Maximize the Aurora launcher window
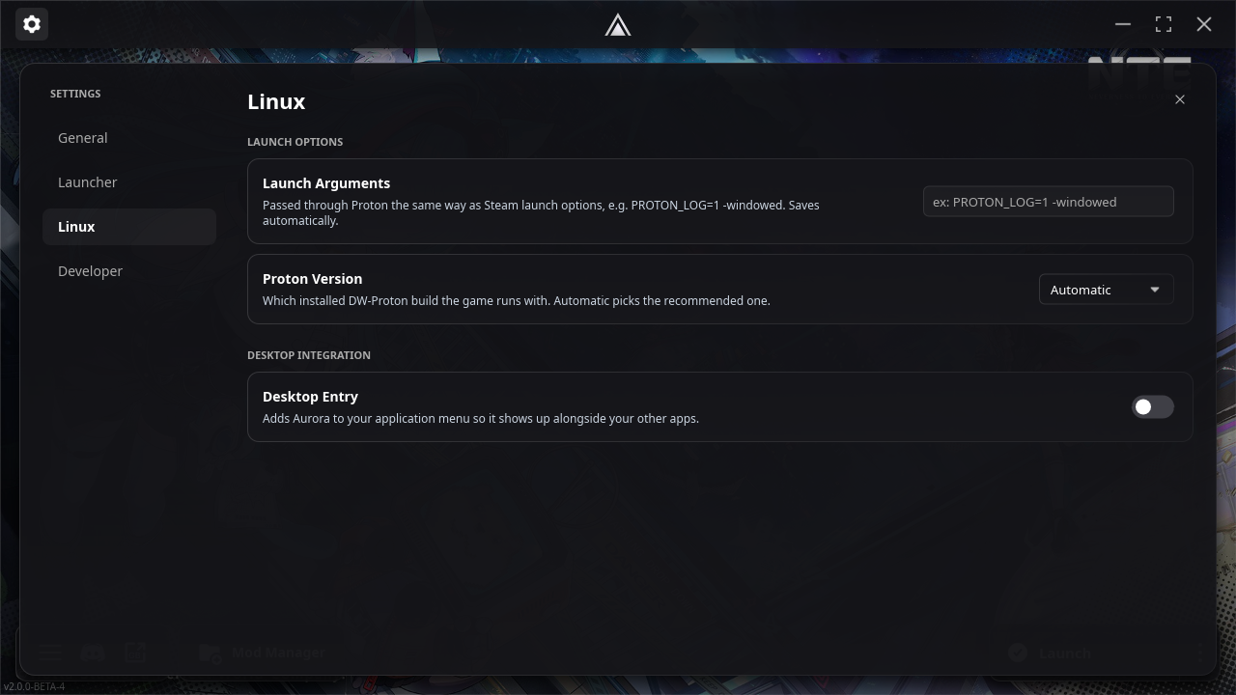The width and height of the screenshot is (1236, 695). [x=1164, y=24]
